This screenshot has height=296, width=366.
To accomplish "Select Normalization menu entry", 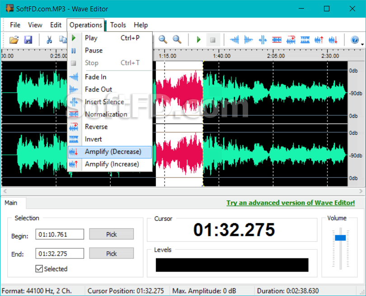I will pyautogui.click(x=110, y=114).
